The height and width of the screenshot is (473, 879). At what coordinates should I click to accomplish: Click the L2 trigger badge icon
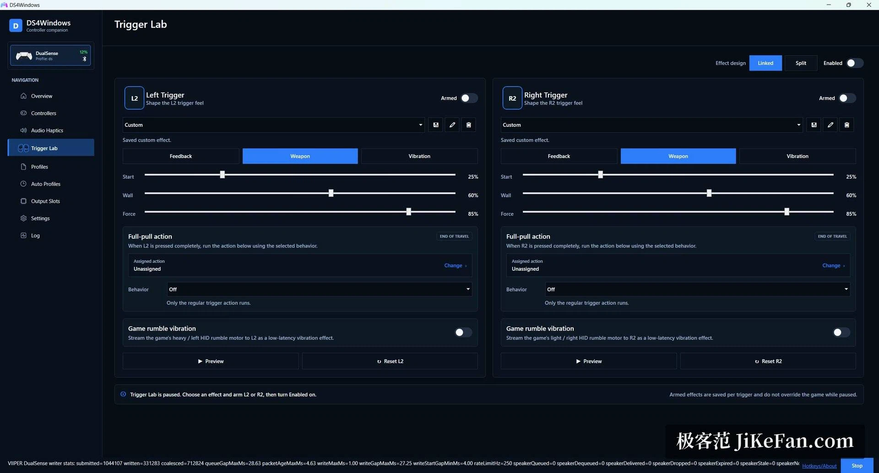(x=134, y=98)
